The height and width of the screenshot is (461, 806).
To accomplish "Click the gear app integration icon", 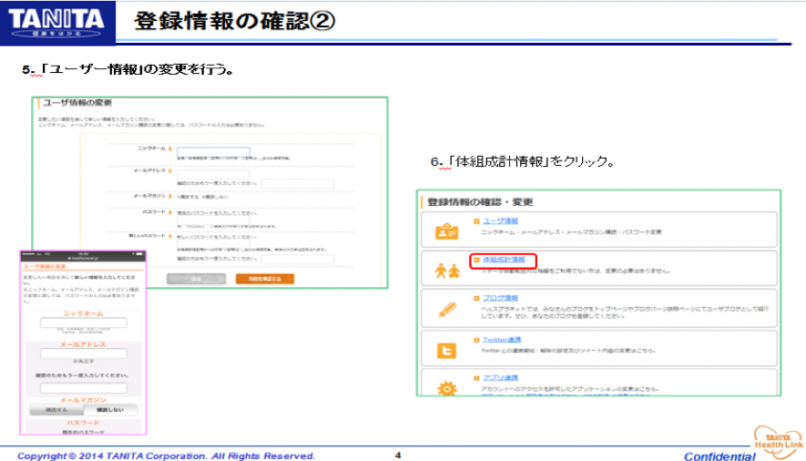I will click(x=446, y=387).
